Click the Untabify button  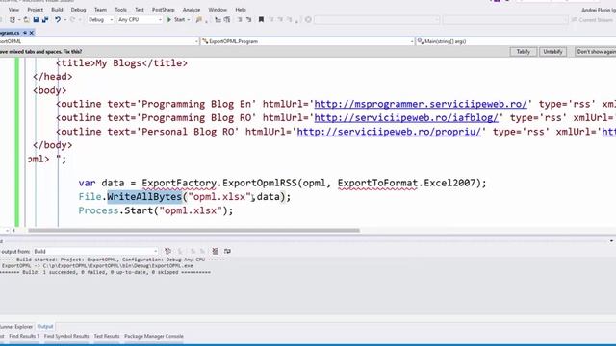[552, 51]
